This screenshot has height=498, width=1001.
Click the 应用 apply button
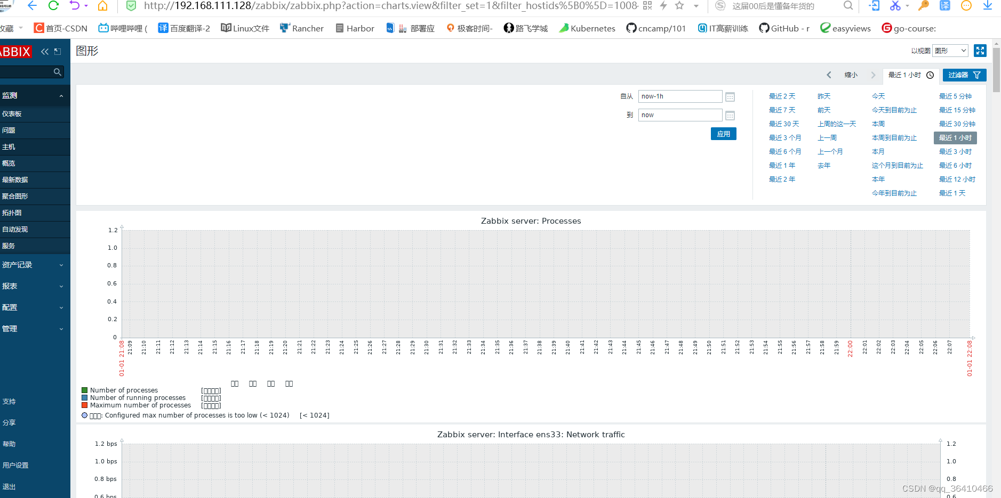point(724,134)
